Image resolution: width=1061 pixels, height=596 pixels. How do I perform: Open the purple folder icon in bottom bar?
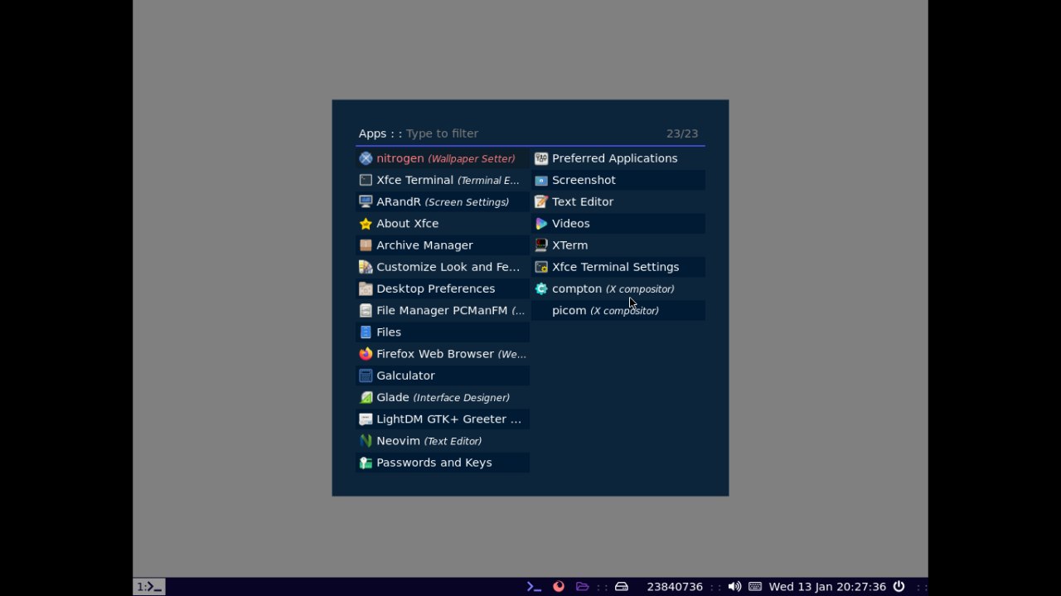click(583, 586)
